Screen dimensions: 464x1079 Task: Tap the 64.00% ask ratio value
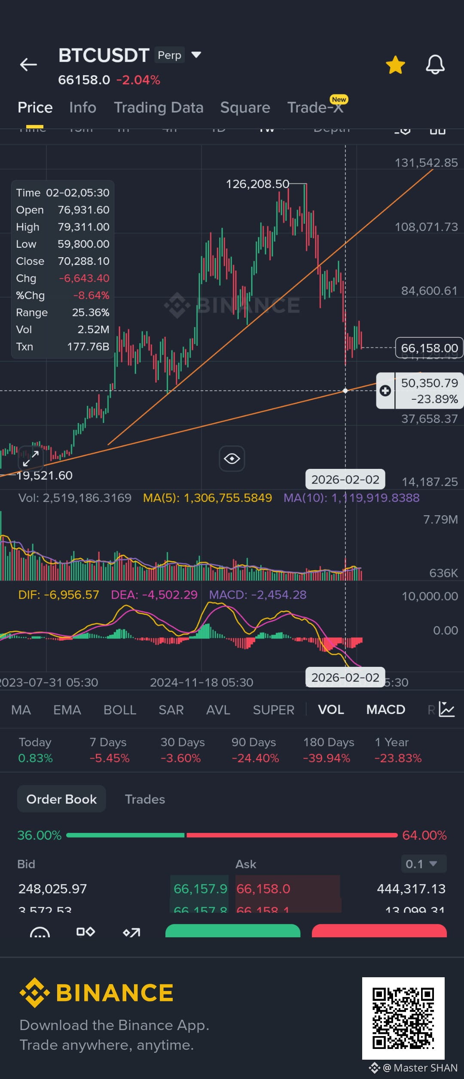tap(424, 835)
